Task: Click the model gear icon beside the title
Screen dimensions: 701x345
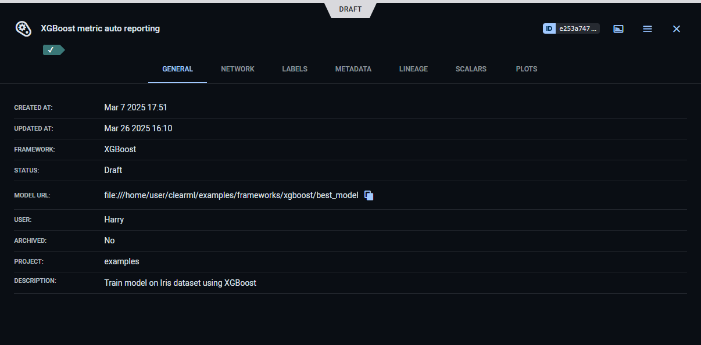Action: pyautogui.click(x=23, y=28)
